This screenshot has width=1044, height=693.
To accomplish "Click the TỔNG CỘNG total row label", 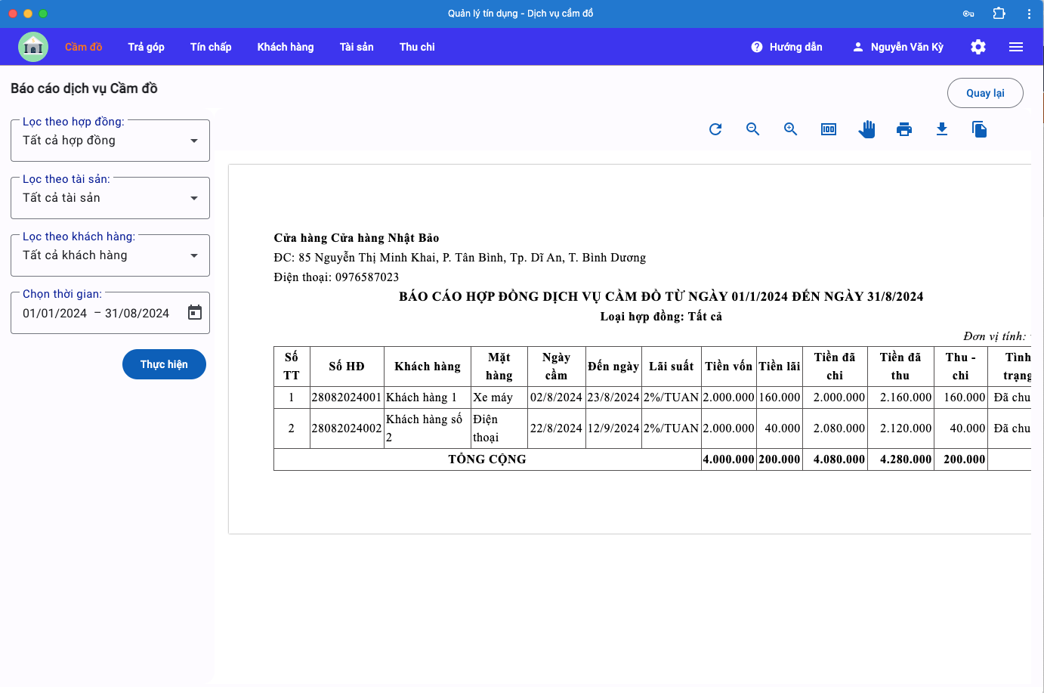I will tap(487, 459).
